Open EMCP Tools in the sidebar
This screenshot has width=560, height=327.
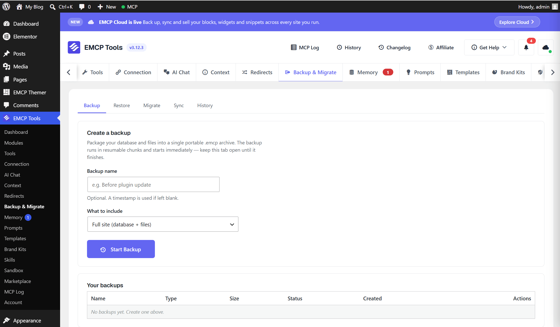[30, 118]
